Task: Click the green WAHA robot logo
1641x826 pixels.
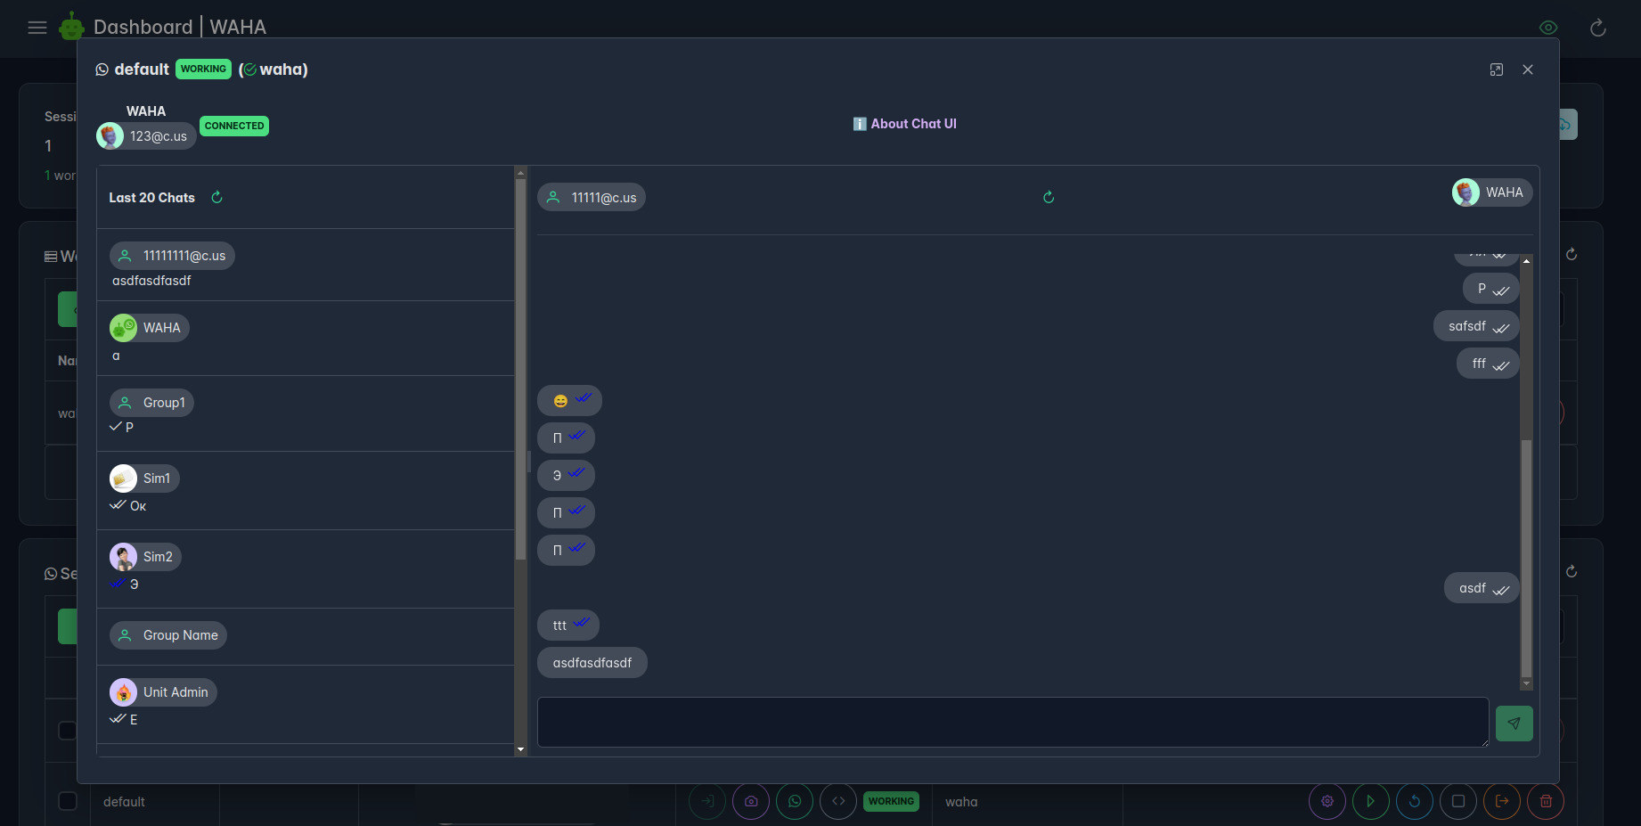Action: point(71,27)
